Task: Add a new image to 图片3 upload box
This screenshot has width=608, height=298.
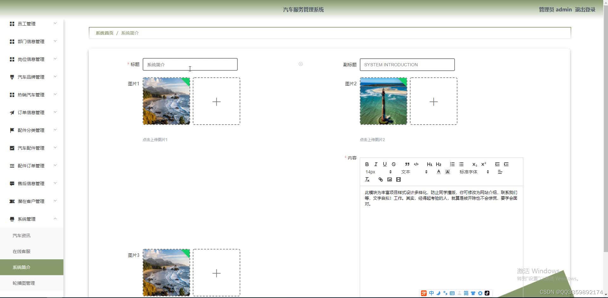Action: [216, 273]
